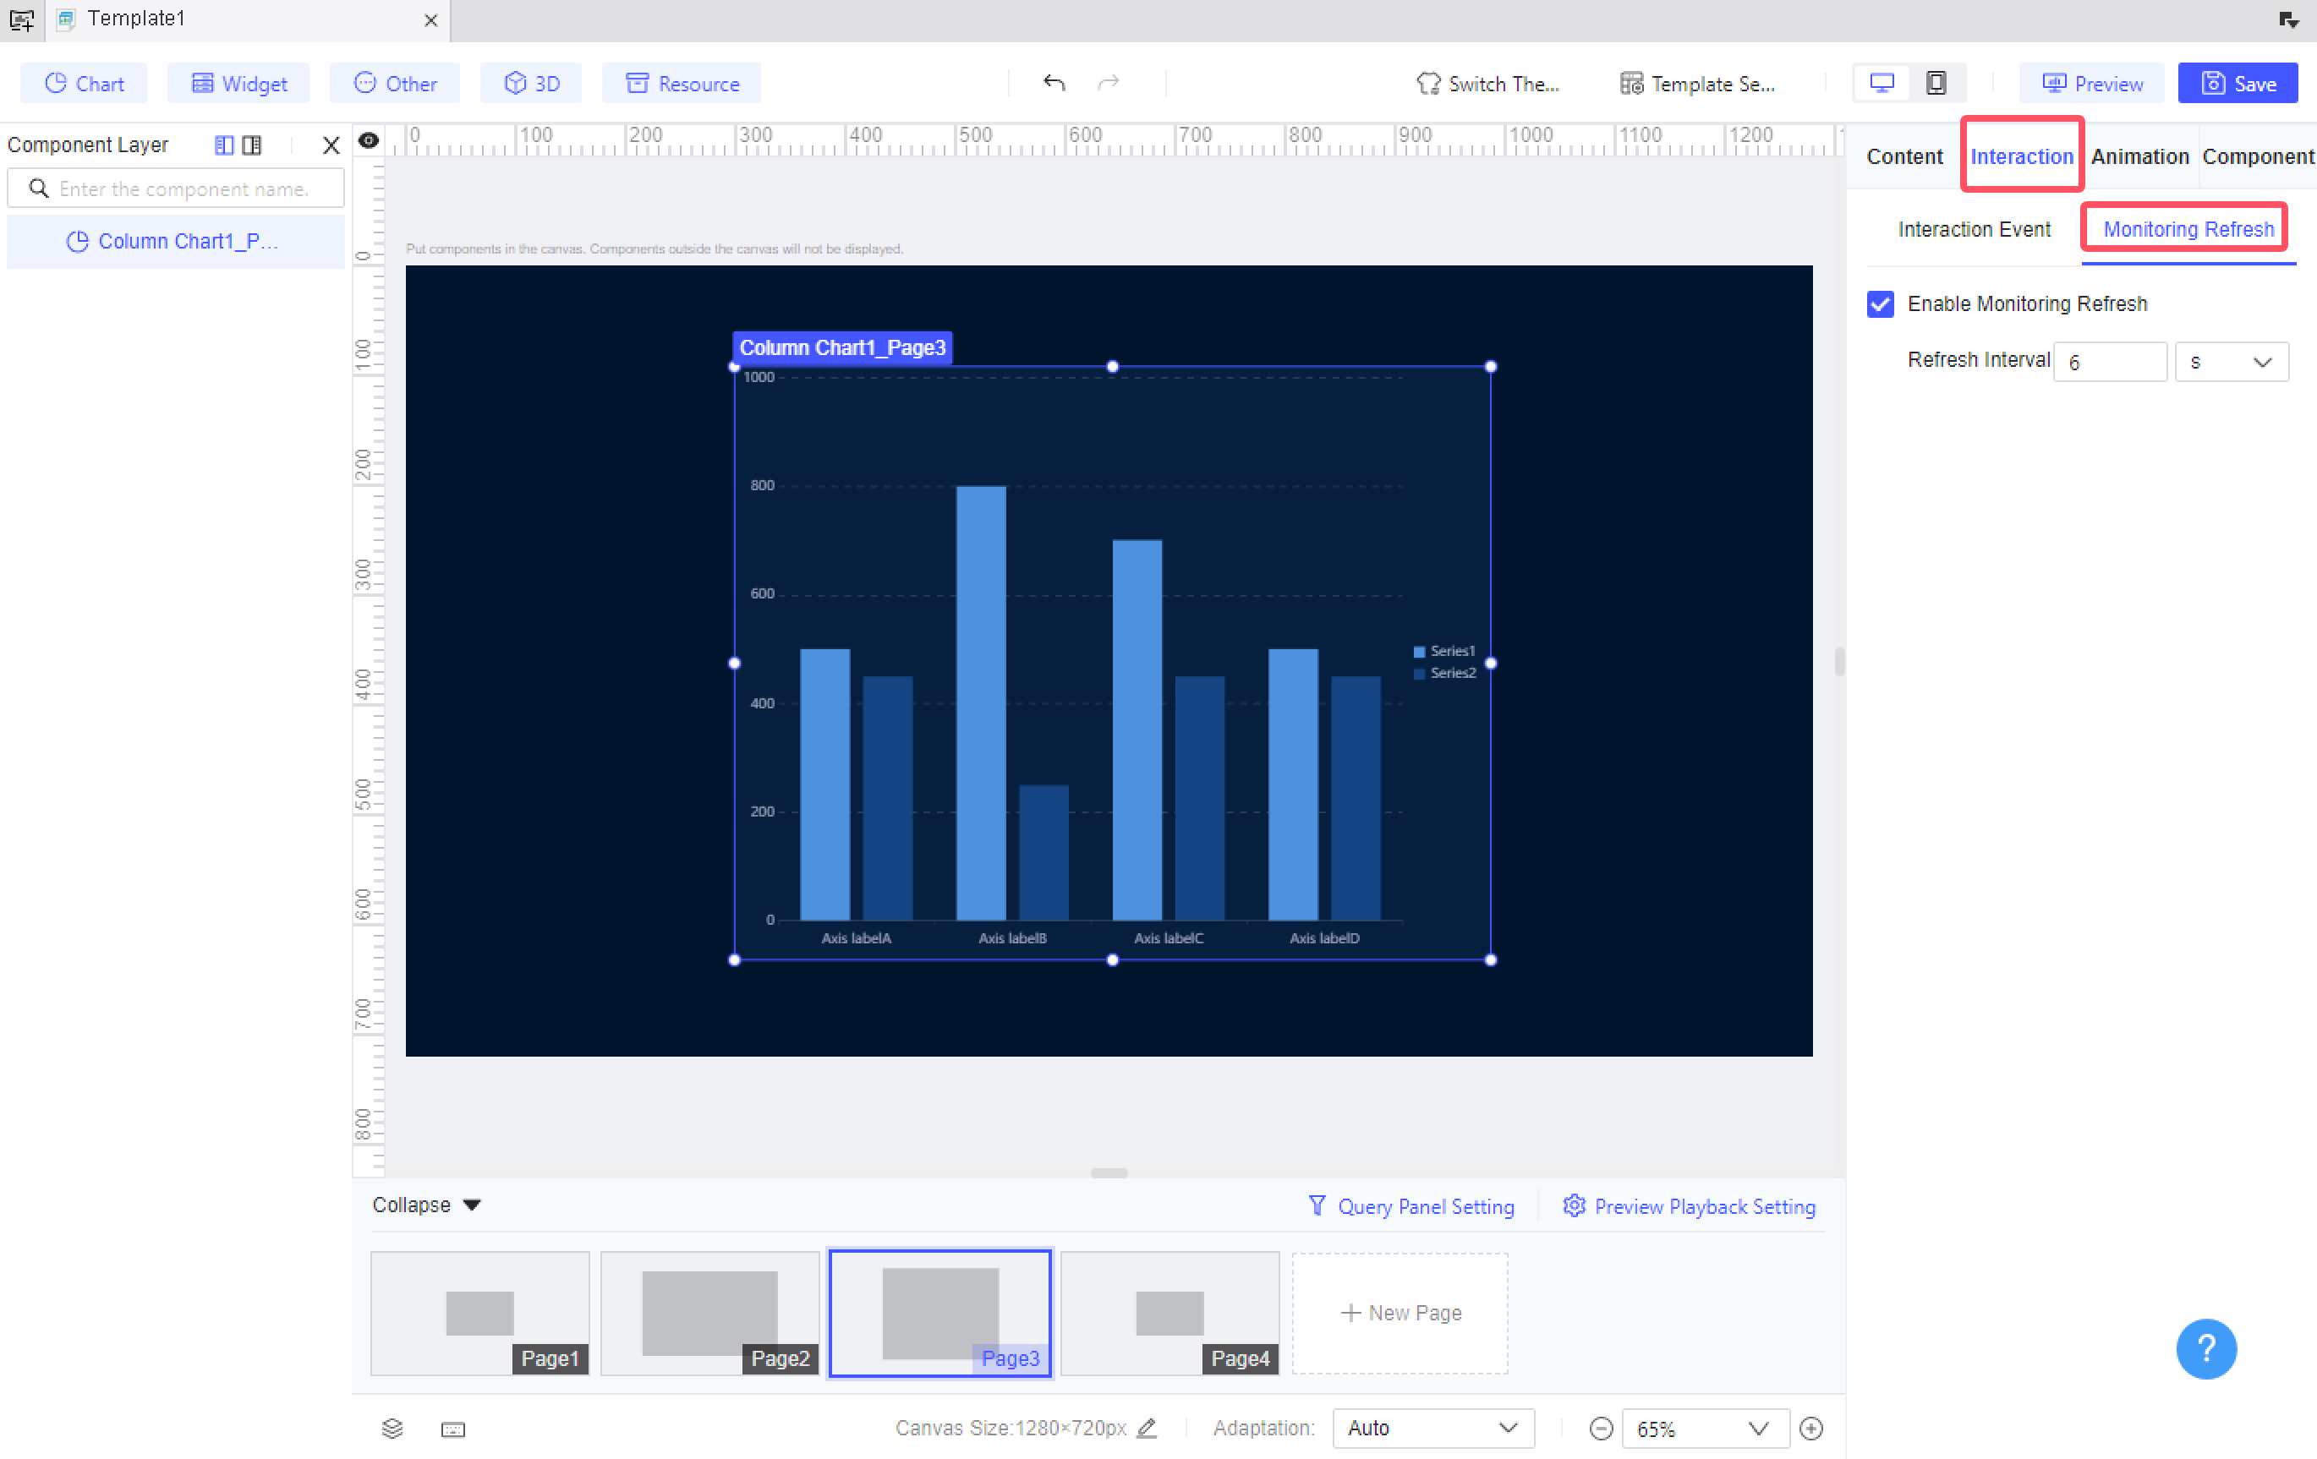The image size is (2317, 1459).
Task: Open the 3D component menu
Action: 531,84
